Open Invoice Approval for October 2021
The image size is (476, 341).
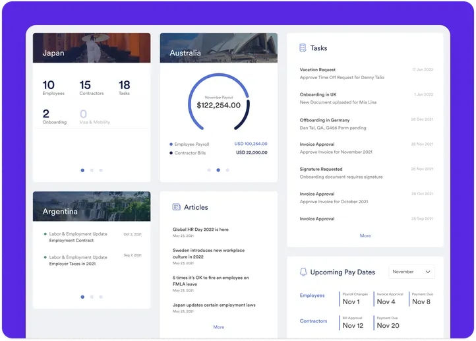click(367, 198)
